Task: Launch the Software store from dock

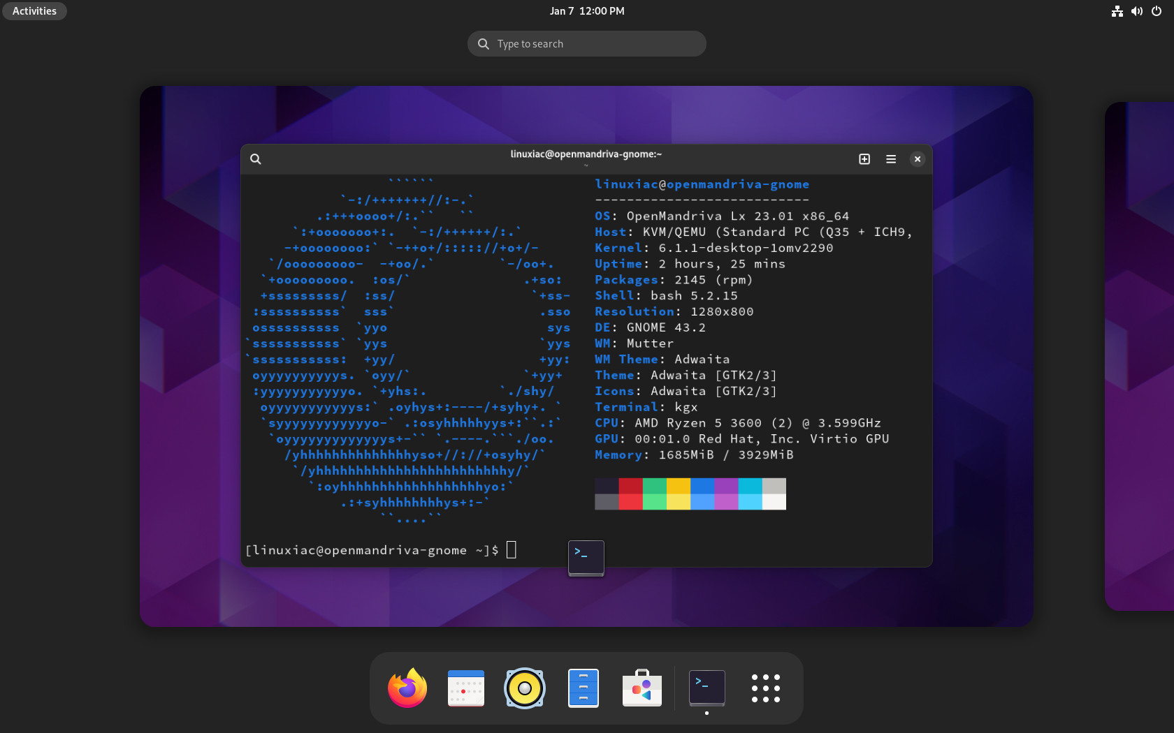Action: pyautogui.click(x=642, y=688)
